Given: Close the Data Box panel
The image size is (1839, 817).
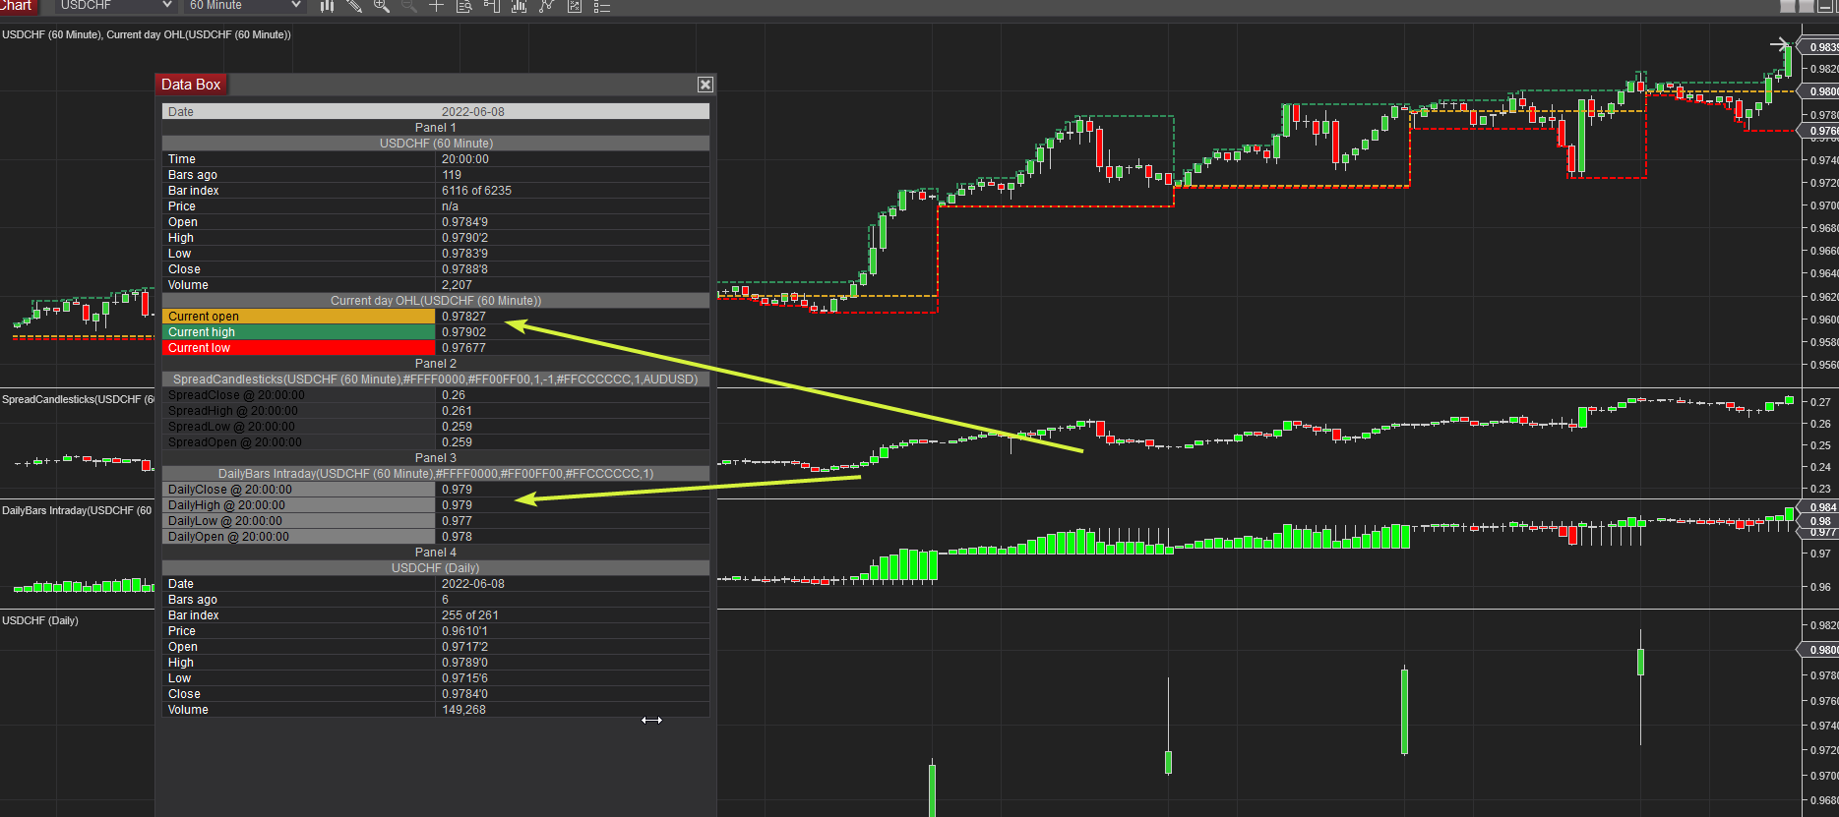Looking at the screenshot, I should tap(705, 85).
